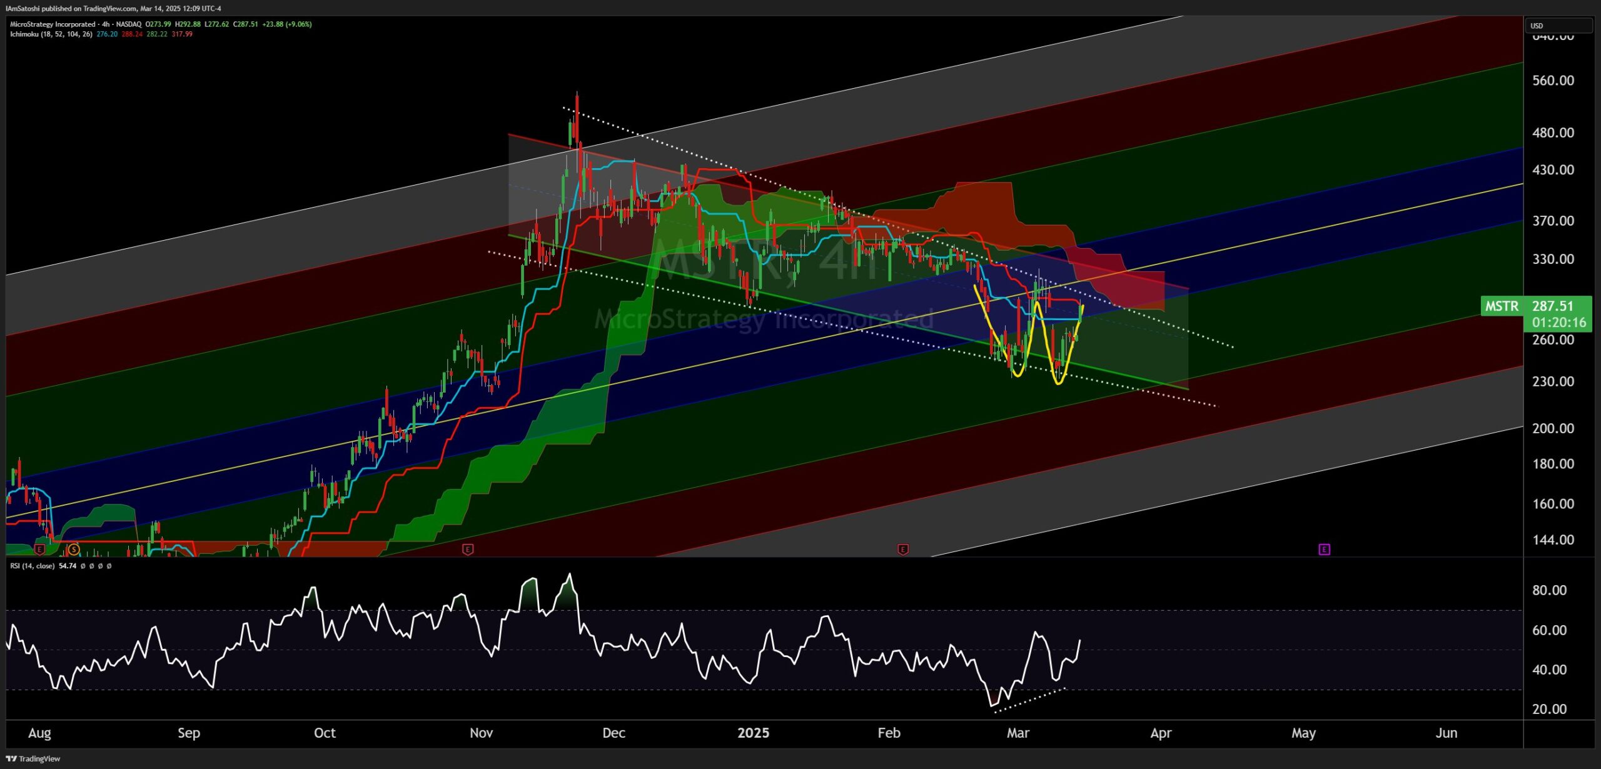Click the RSI 80.00 scale label
The width and height of the screenshot is (1601, 769).
tap(1549, 590)
